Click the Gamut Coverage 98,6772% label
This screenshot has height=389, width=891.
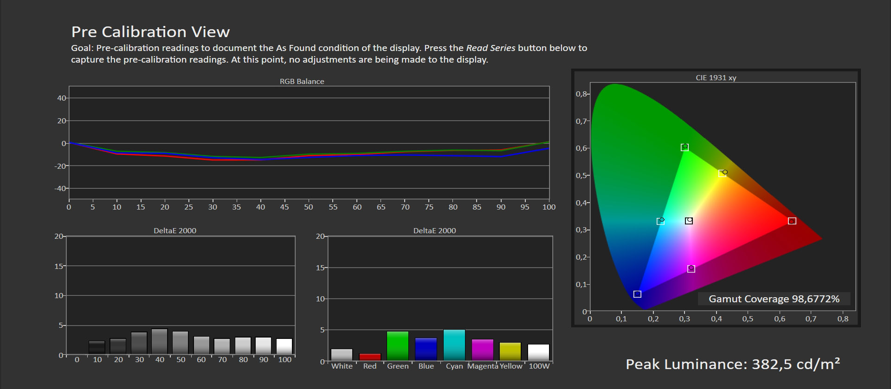(774, 299)
